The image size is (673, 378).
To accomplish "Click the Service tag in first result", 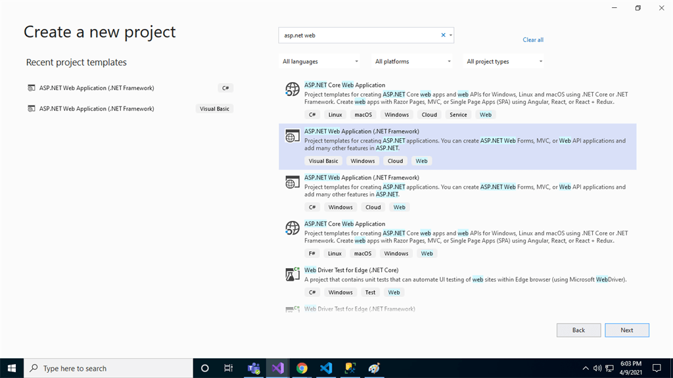I will pos(458,114).
